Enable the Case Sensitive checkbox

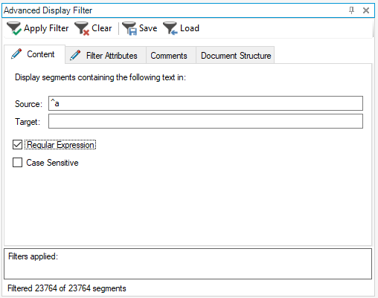[17, 163]
